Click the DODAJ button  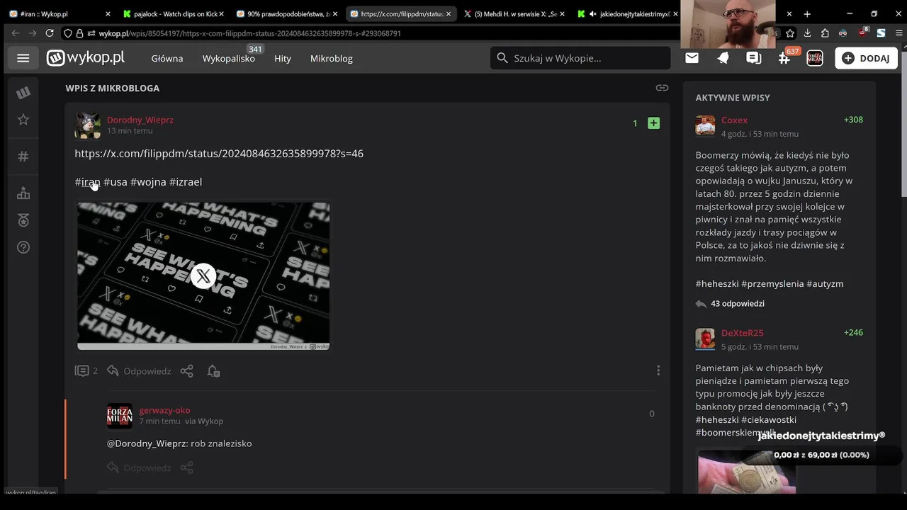(867, 58)
